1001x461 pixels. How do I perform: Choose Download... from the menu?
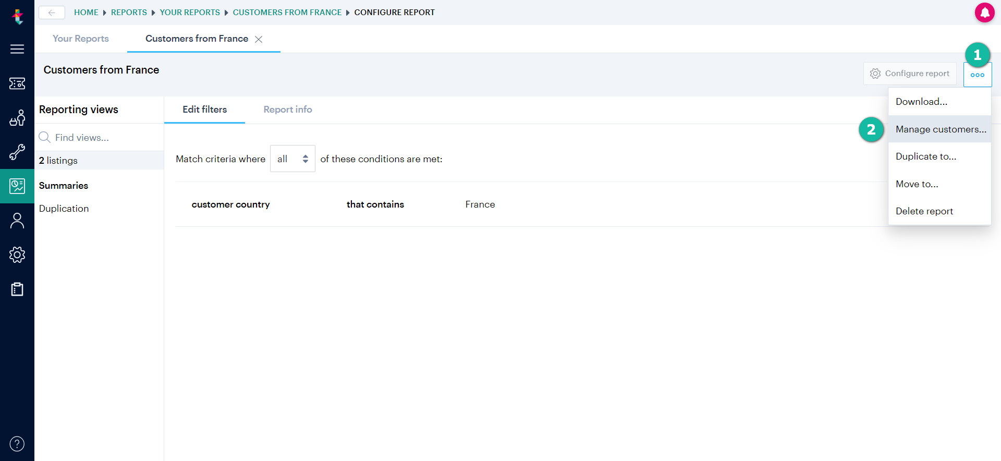click(939, 102)
